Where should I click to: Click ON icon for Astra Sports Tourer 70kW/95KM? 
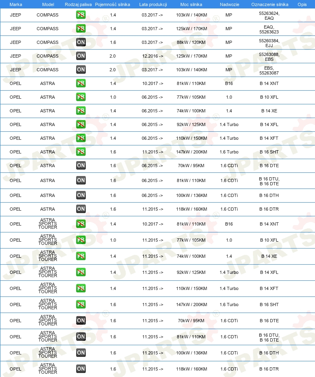pyautogui.click(x=81, y=321)
